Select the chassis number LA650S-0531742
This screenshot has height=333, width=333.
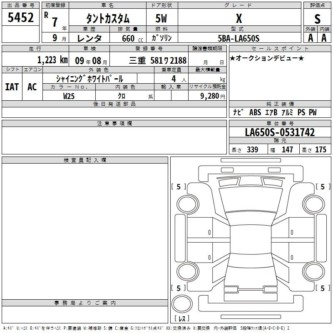(x=280, y=133)
